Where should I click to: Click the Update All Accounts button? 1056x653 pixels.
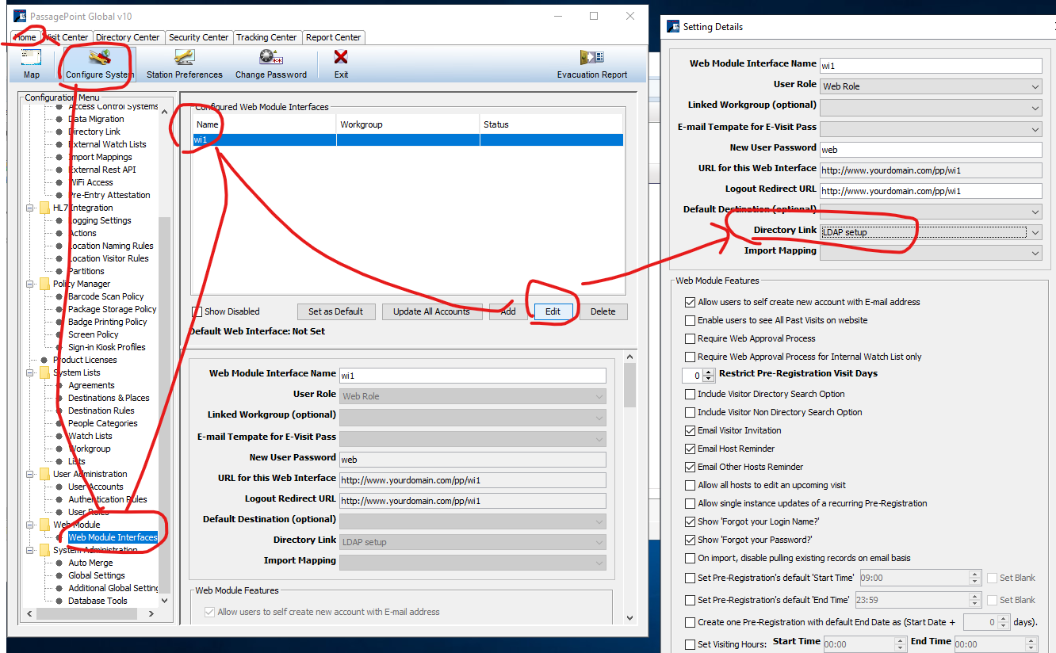[431, 311]
